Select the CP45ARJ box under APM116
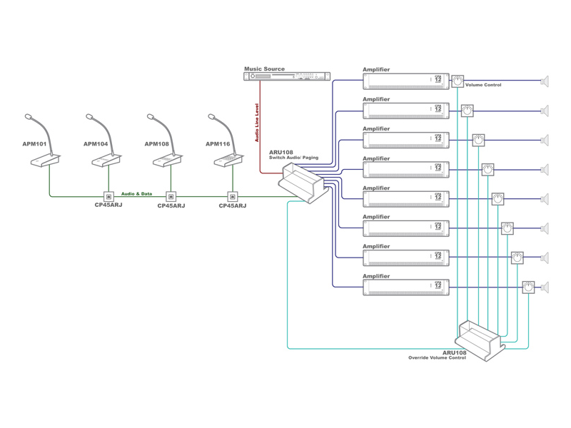 click(x=232, y=197)
